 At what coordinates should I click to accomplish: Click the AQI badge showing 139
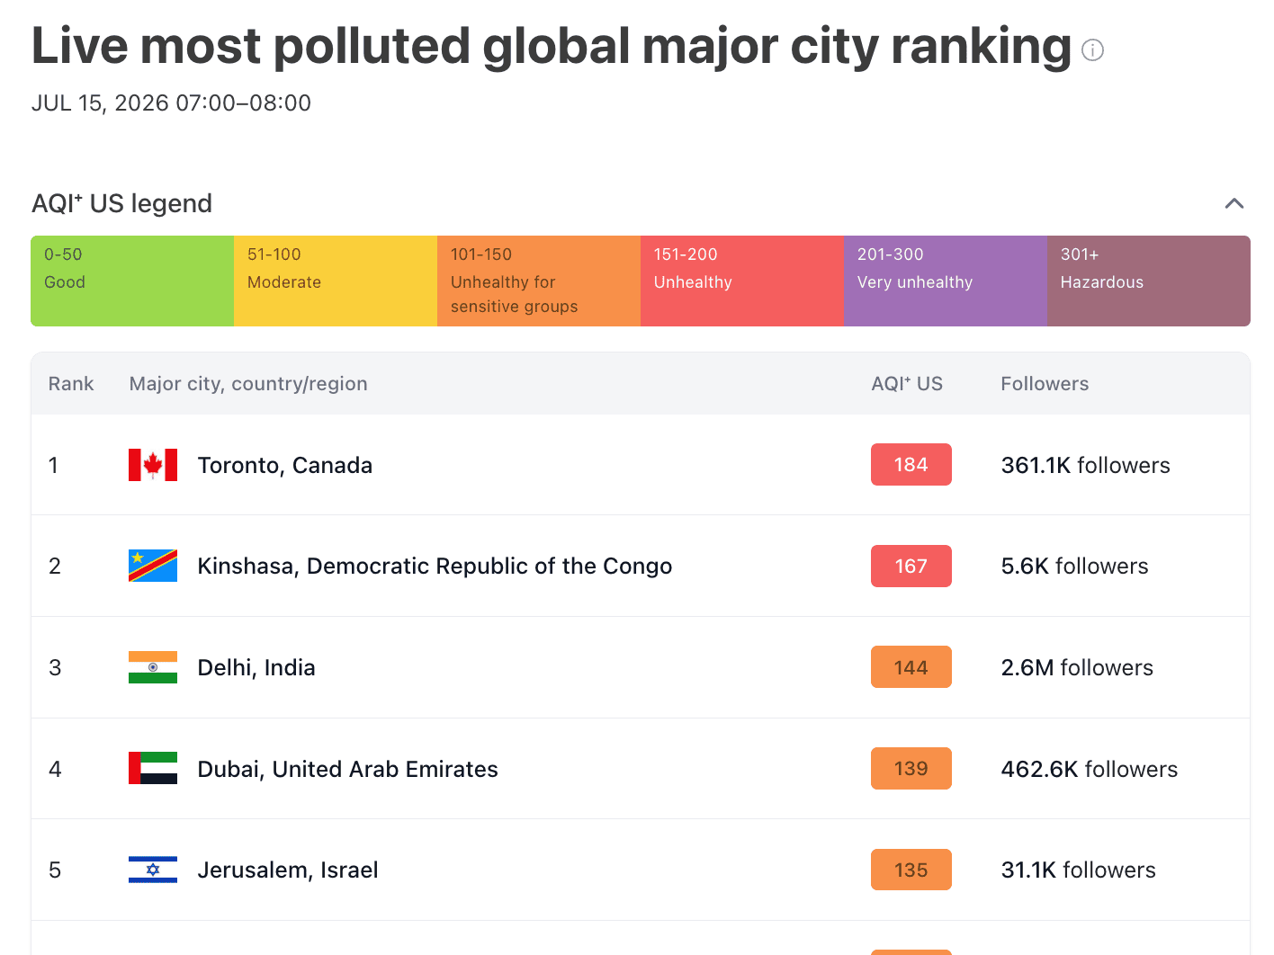pyautogui.click(x=911, y=768)
